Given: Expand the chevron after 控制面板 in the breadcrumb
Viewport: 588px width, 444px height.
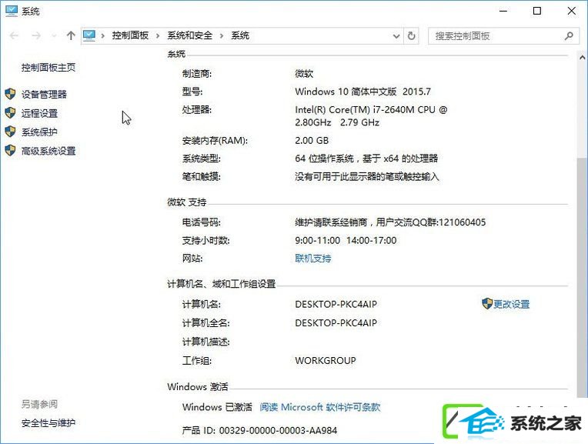Looking at the screenshot, I should click(158, 36).
